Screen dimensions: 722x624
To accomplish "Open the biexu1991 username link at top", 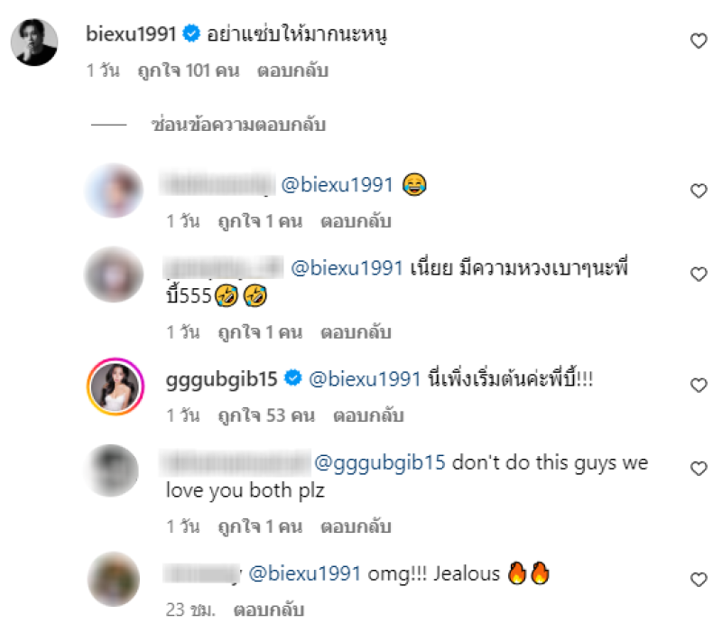I will pyautogui.click(x=131, y=33).
